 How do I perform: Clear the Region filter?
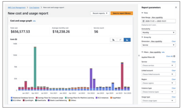(174, 79)
